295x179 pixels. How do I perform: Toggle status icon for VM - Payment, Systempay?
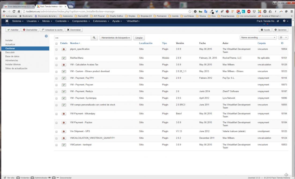[x=64, y=98]
